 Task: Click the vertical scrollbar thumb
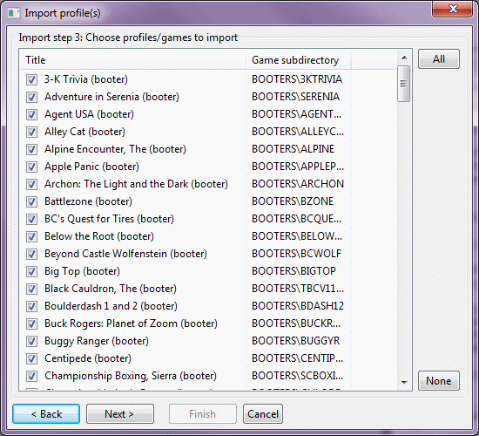pyautogui.click(x=404, y=84)
